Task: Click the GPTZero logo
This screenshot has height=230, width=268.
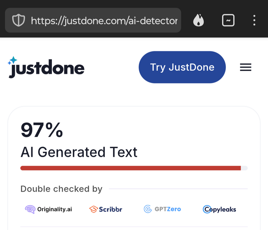Action: [162, 209]
